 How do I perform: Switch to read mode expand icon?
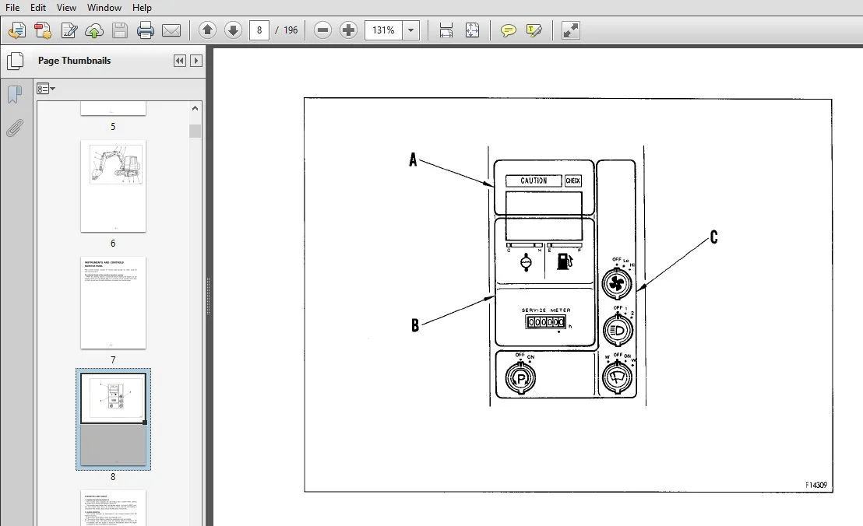pos(571,30)
